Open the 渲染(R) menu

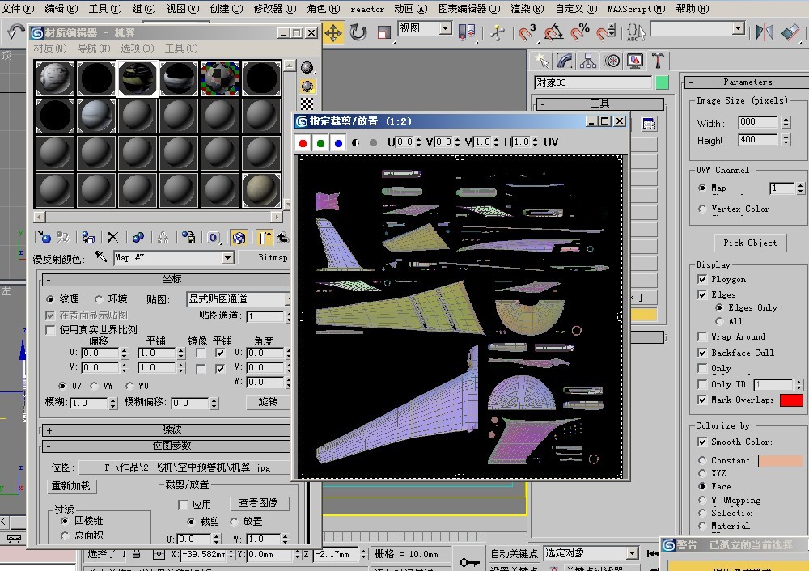526,9
